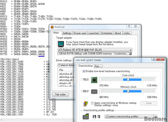168x122 pixels.
Task: Click the Core clock slider thumb
Action: 128,80
